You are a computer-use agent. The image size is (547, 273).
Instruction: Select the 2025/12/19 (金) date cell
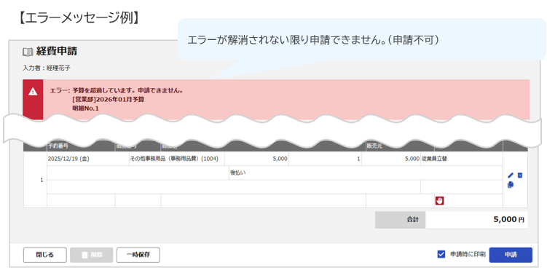pyautogui.click(x=88, y=159)
